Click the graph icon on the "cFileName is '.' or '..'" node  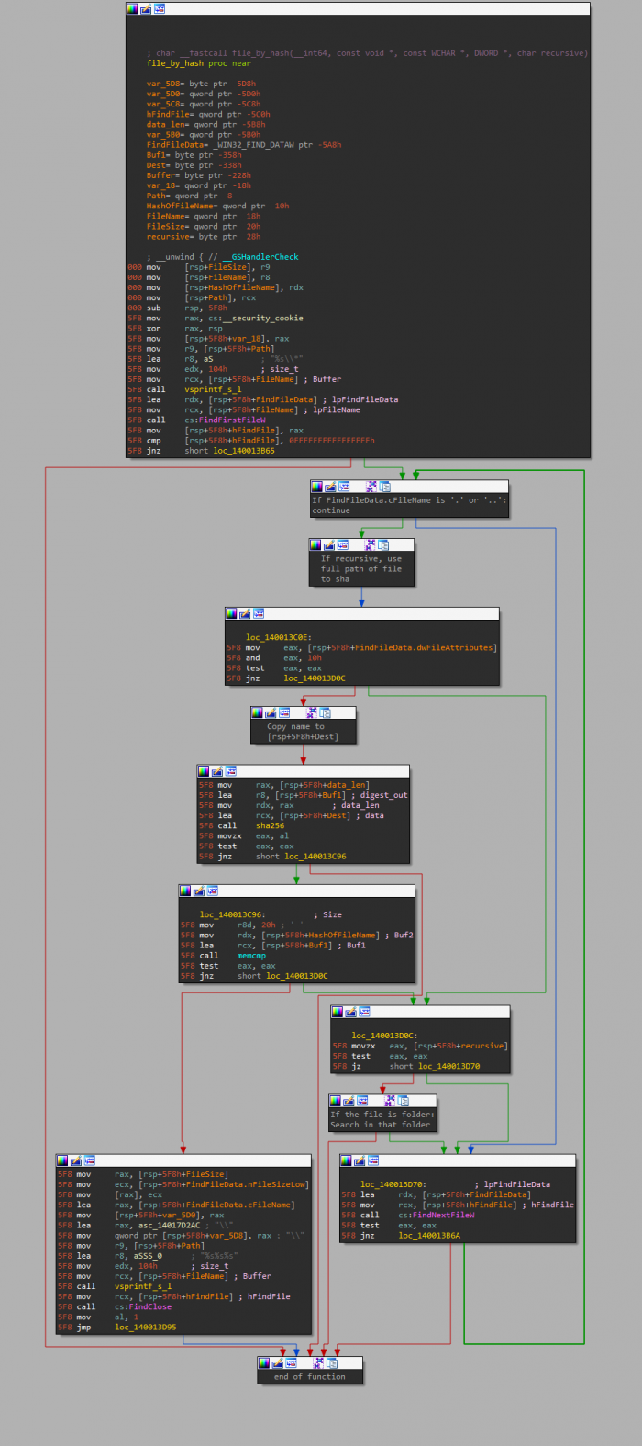pos(343,487)
